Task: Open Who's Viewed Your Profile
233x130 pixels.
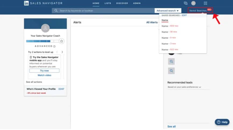Action: pyautogui.click(x=41, y=89)
